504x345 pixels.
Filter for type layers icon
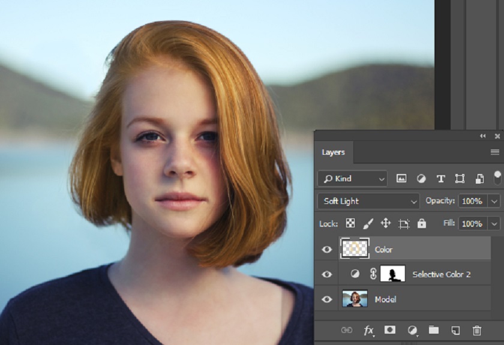click(440, 178)
